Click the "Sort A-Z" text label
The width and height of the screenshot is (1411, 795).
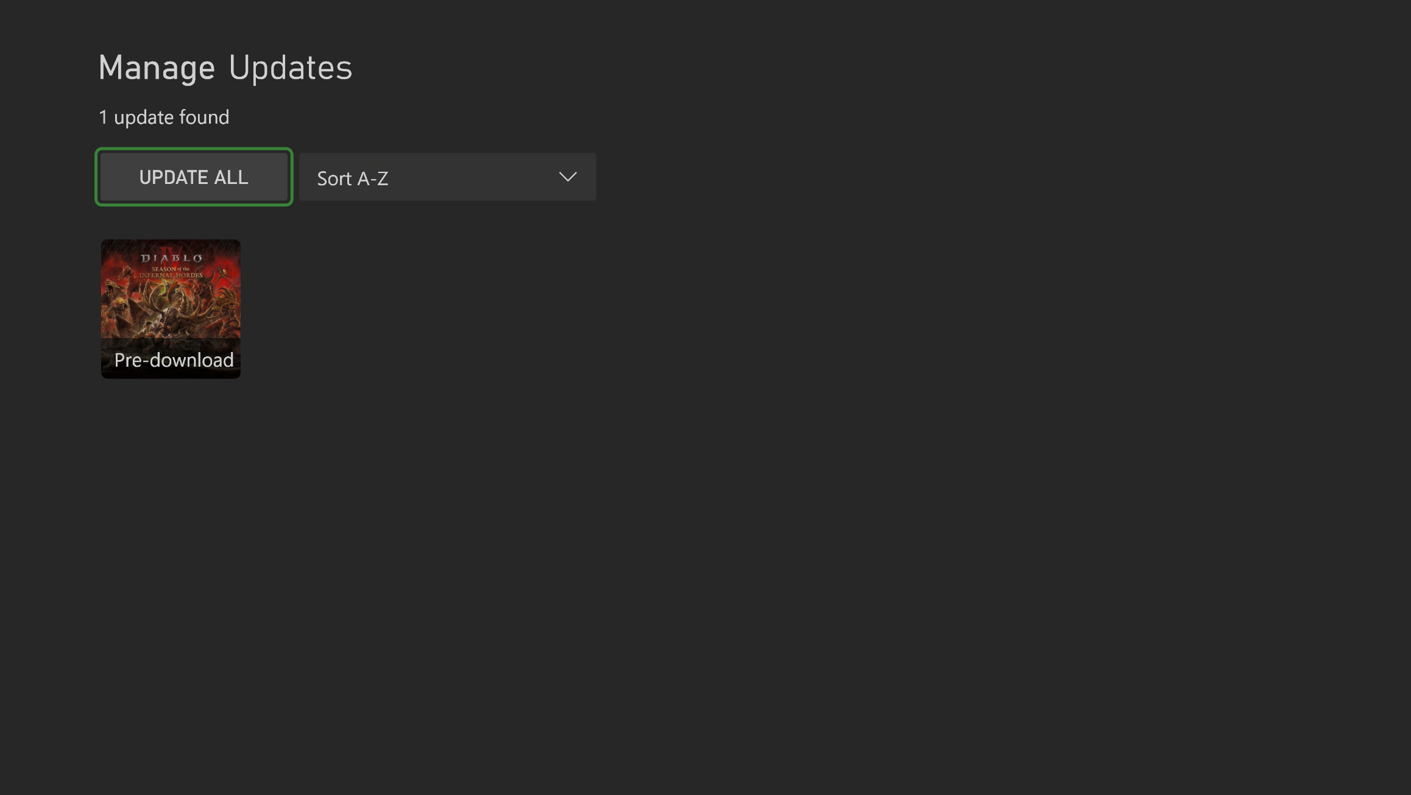coord(352,178)
